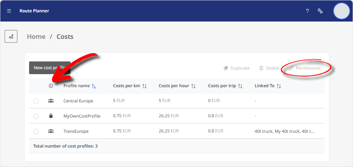Sort table by Costs per hour

193,86
